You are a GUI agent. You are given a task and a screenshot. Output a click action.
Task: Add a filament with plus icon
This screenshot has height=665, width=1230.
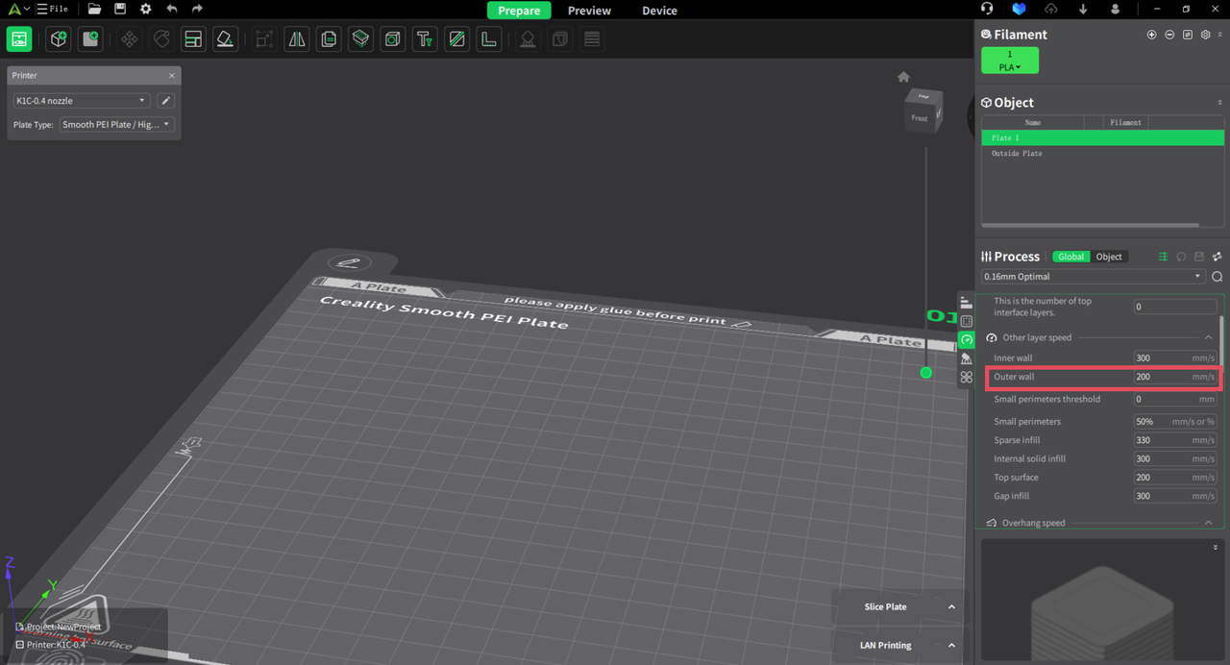pyautogui.click(x=1151, y=35)
